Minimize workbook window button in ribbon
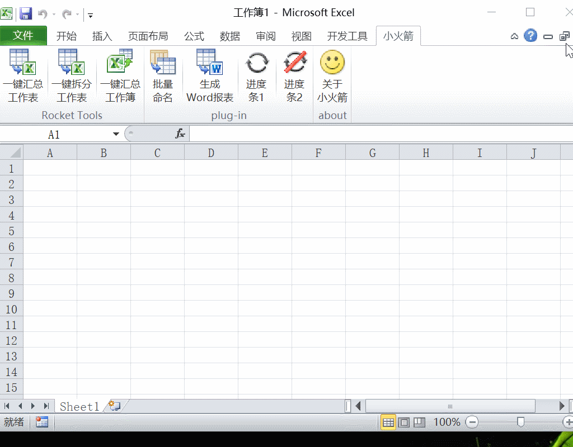This screenshot has height=447, width=573. click(548, 36)
